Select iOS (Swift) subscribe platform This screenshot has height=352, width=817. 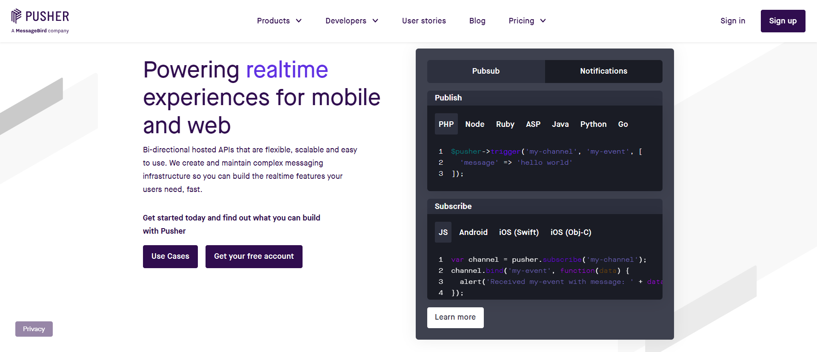coord(519,232)
